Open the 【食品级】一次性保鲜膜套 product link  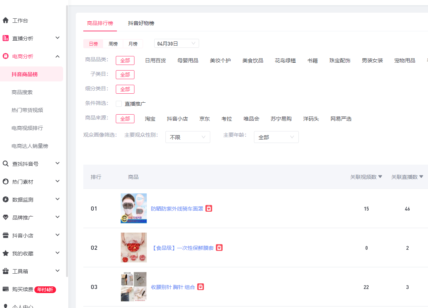pyautogui.click(x=182, y=248)
